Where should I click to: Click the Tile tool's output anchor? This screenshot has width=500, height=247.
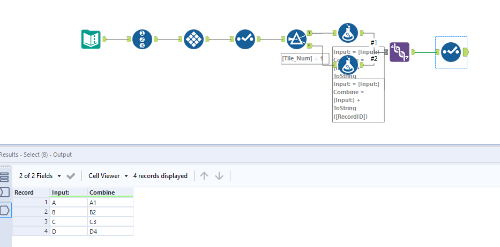point(207,40)
